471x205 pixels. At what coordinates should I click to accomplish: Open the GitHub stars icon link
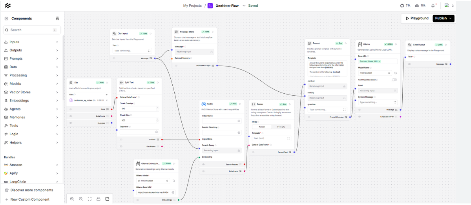(402, 5)
